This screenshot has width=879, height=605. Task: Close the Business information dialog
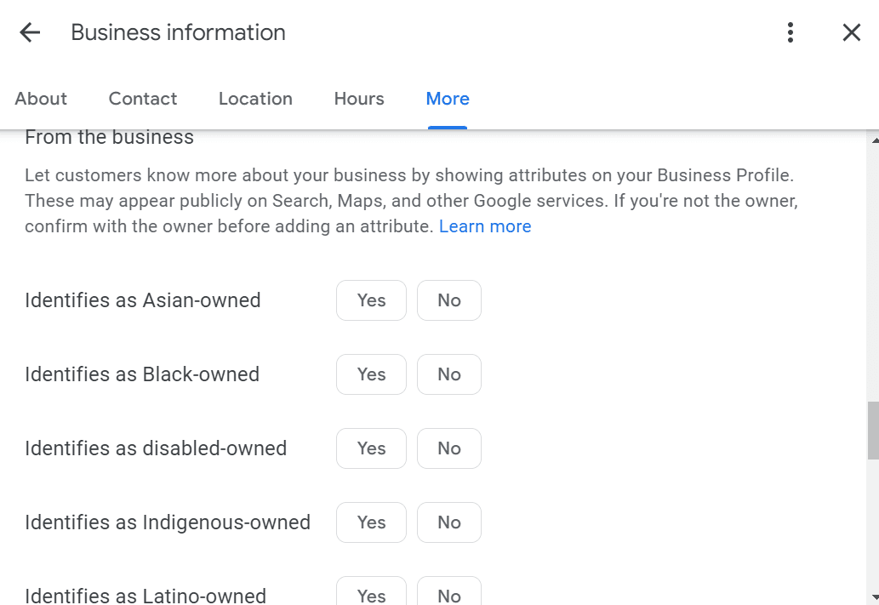click(x=851, y=32)
